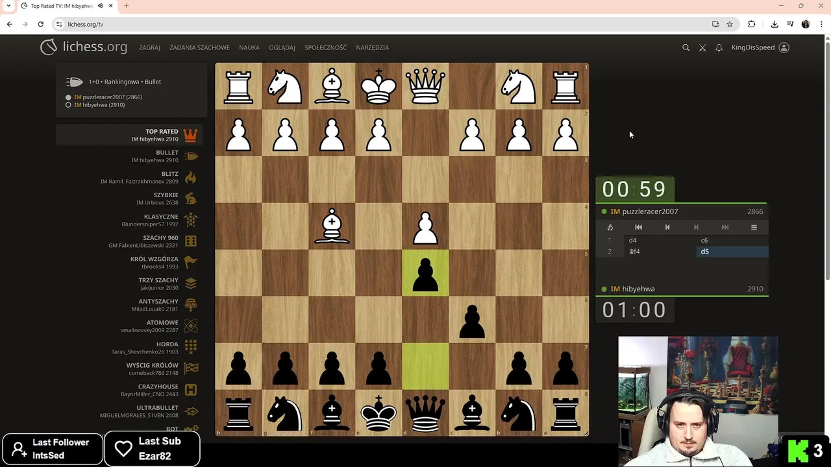The width and height of the screenshot is (831, 467).
Task: Step forward one move
Action: 696,227
